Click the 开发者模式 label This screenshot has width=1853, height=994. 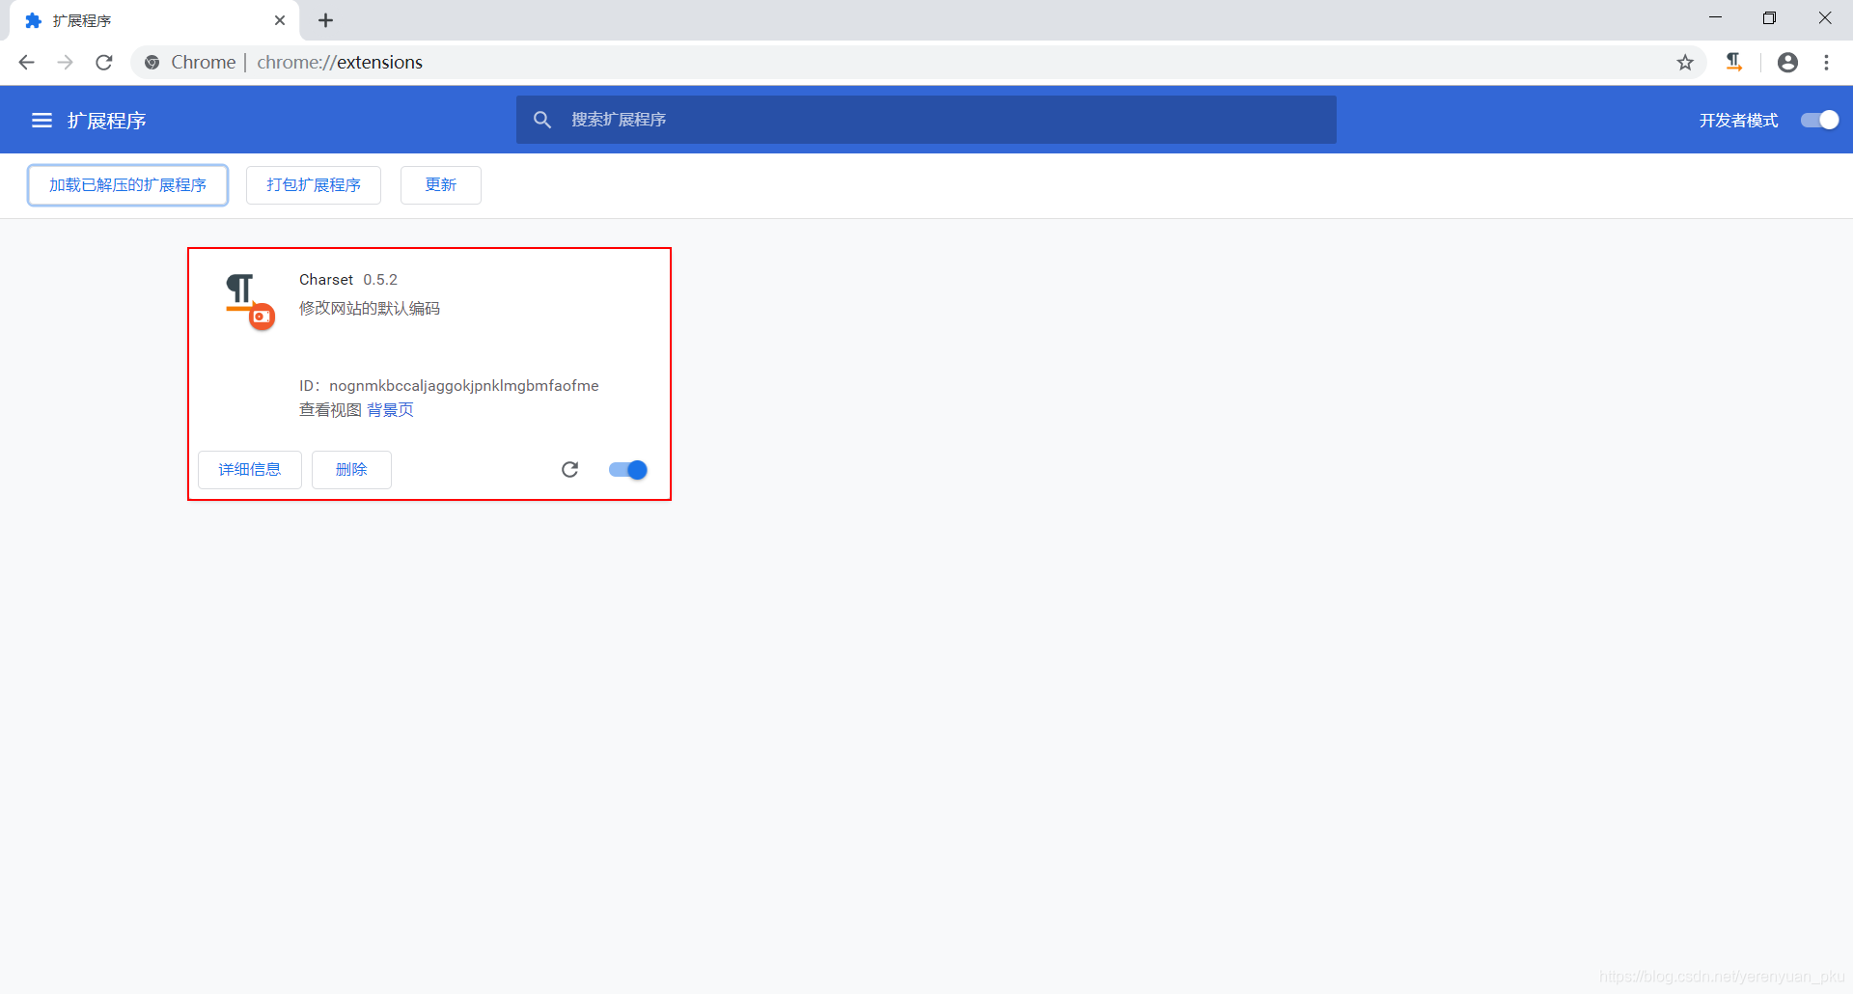point(1738,121)
